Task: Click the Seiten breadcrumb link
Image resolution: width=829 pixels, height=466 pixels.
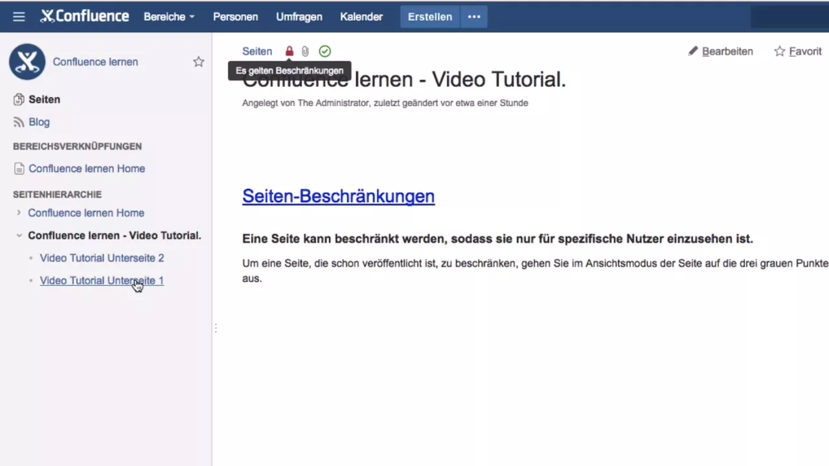Action: [x=257, y=51]
